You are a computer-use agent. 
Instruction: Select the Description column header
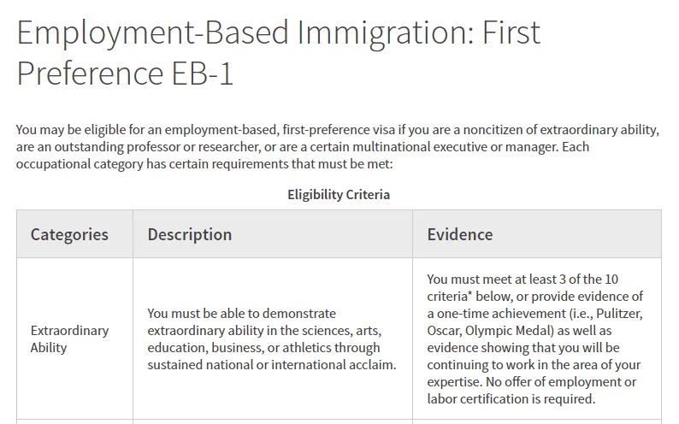coord(190,234)
